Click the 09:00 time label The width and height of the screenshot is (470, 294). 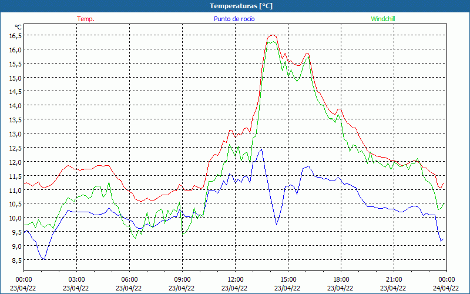coord(182,280)
